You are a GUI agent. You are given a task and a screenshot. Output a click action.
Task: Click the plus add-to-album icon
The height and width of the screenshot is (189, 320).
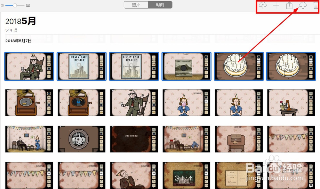(276, 5)
